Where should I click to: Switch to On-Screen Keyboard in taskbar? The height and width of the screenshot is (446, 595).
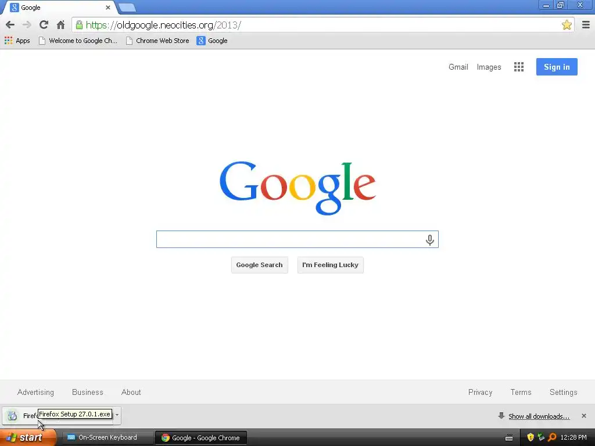(107, 438)
